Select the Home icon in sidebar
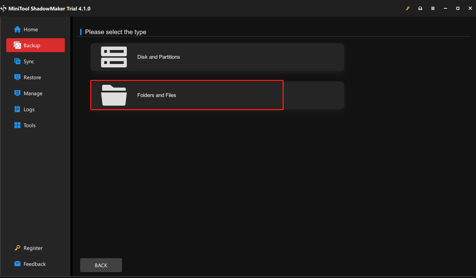The width and height of the screenshot is (476, 278). [17, 29]
